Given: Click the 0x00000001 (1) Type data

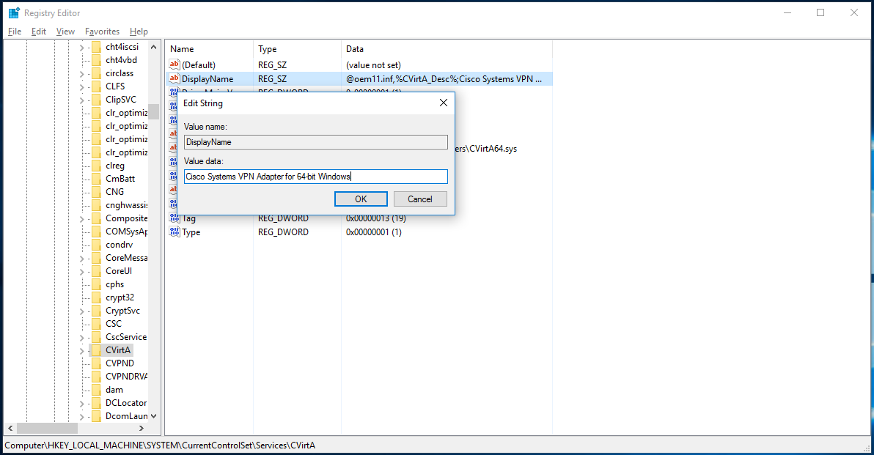Looking at the screenshot, I should click(x=373, y=232).
